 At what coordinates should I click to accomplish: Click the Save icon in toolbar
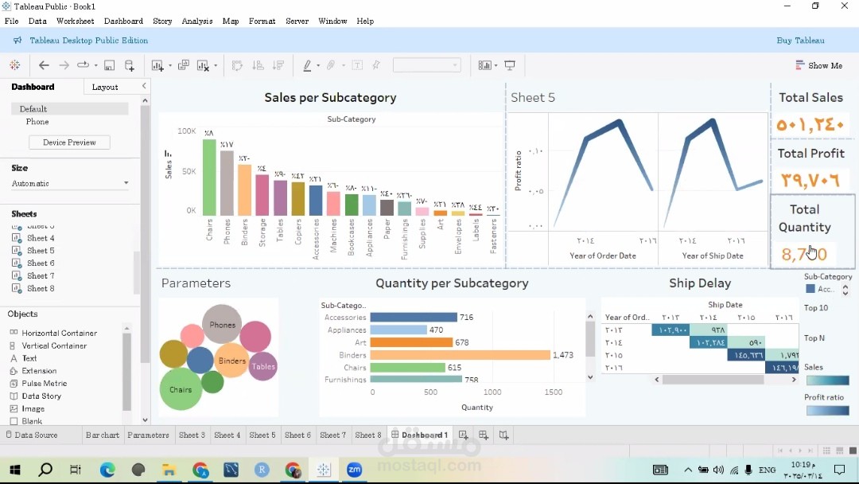pyautogui.click(x=109, y=65)
